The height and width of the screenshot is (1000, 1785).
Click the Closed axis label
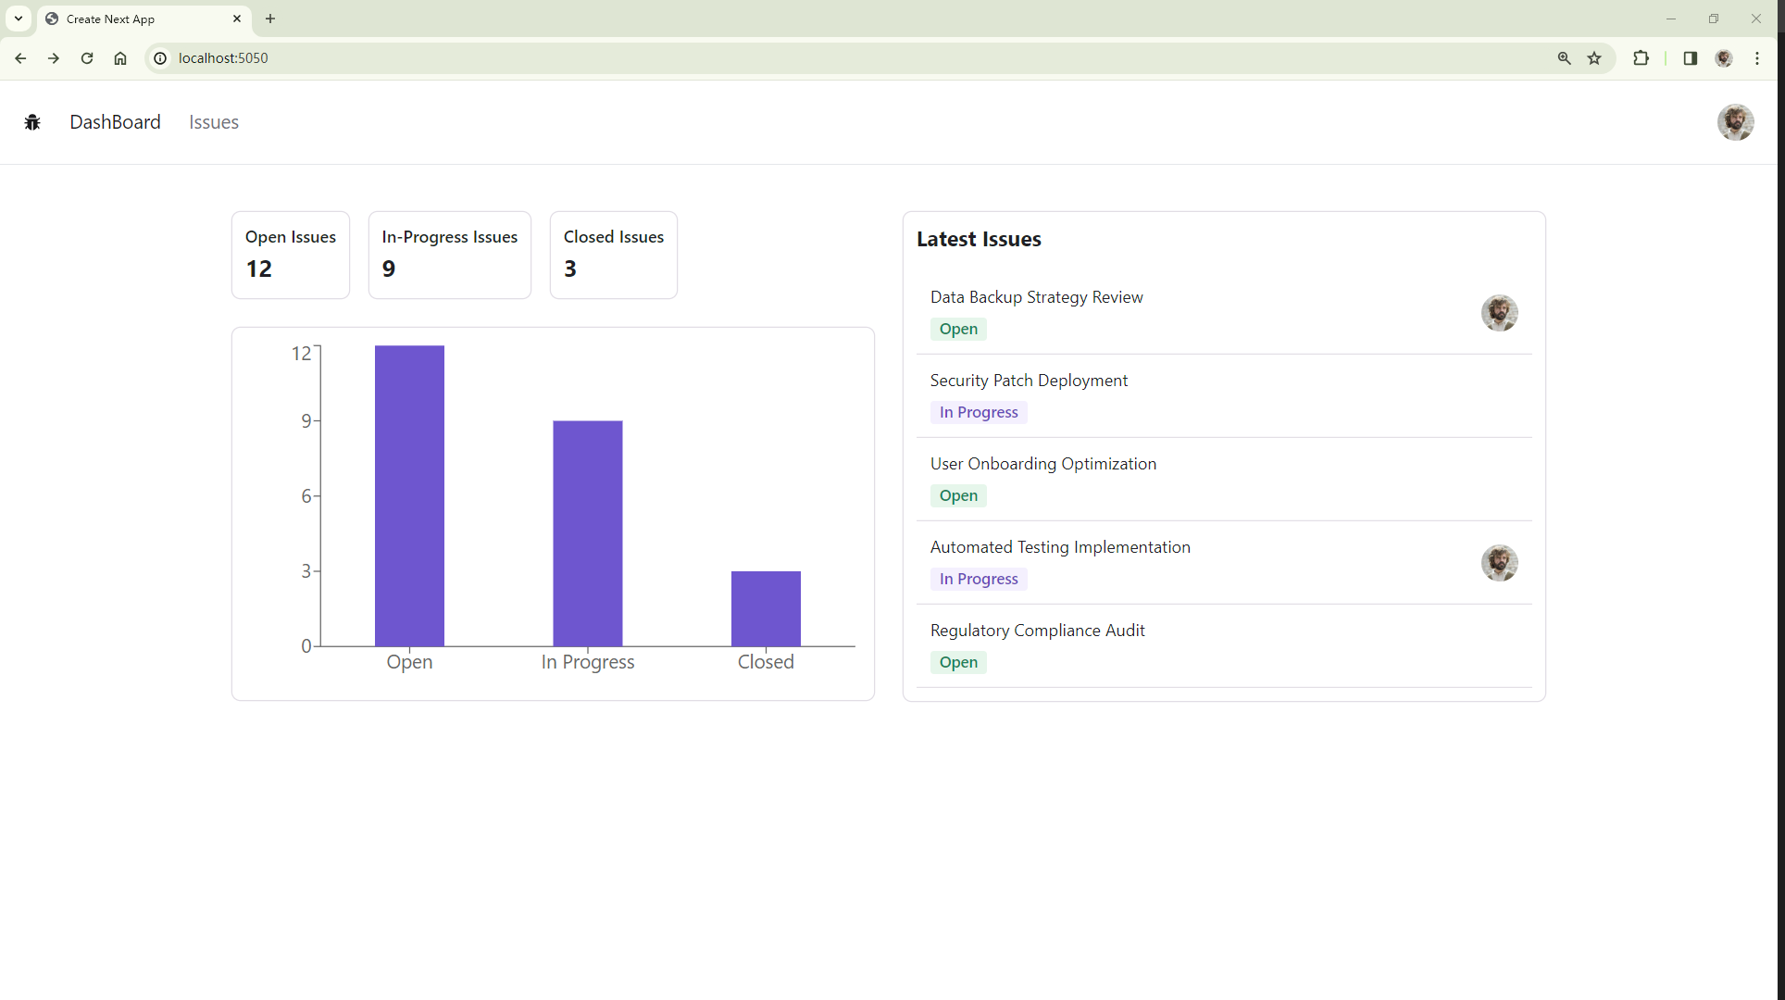[x=766, y=662]
